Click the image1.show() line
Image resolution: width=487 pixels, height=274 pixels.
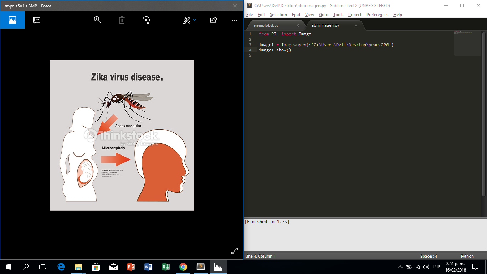275,50
